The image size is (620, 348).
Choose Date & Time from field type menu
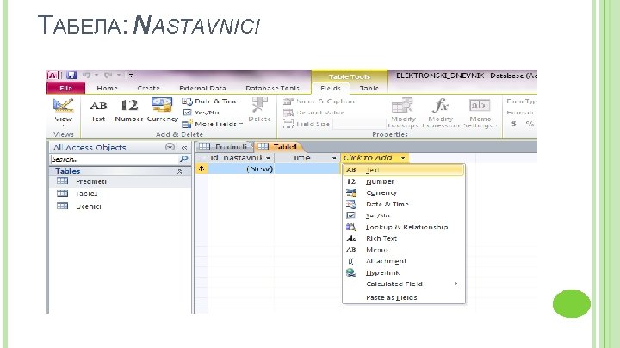pyautogui.click(x=403, y=205)
